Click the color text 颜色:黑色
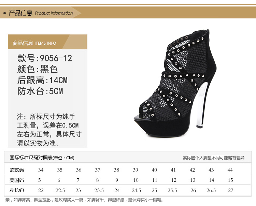The image size is (256, 206). (x=38, y=69)
